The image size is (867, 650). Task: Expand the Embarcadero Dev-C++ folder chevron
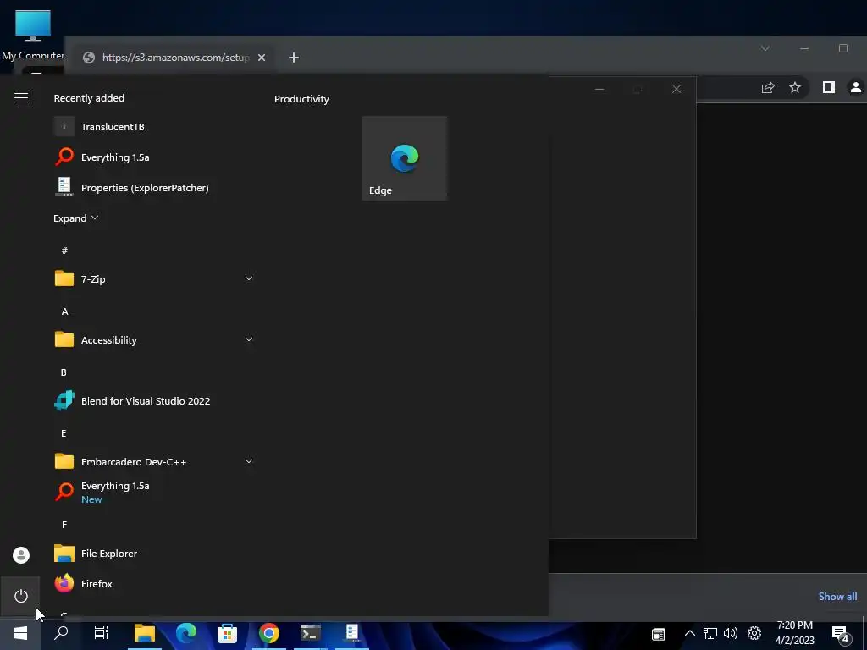click(249, 461)
